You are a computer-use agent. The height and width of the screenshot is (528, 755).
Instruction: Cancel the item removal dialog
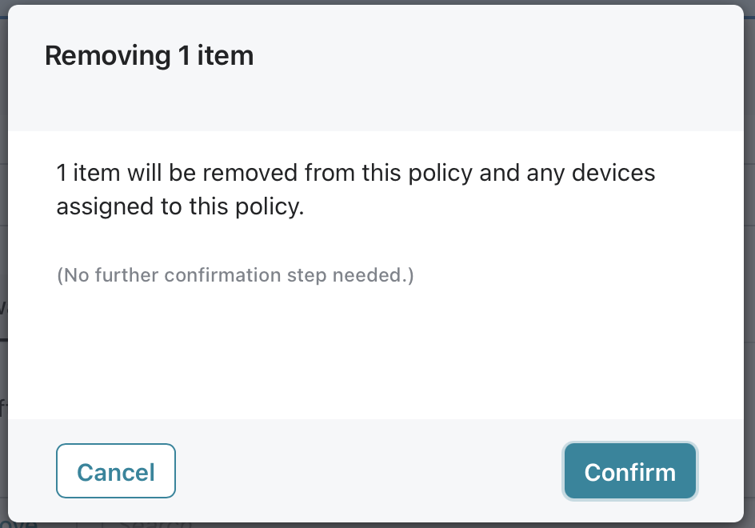tap(116, 472)
